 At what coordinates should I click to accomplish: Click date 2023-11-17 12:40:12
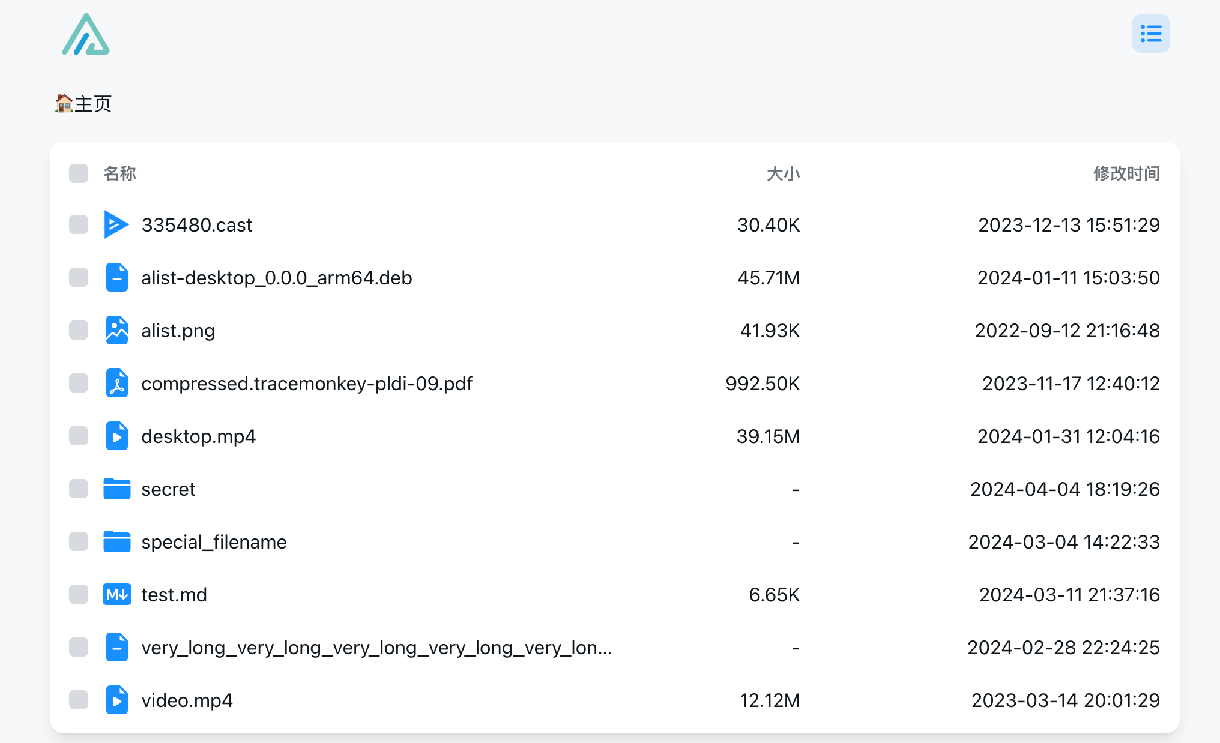pos(1071,384)
